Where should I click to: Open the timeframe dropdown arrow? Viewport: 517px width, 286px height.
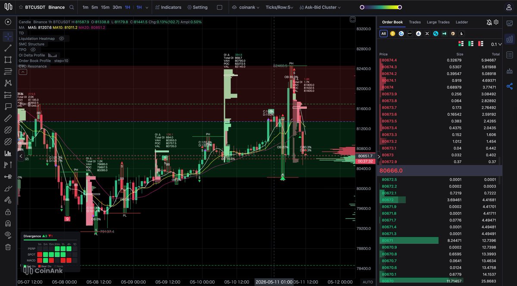147,8
